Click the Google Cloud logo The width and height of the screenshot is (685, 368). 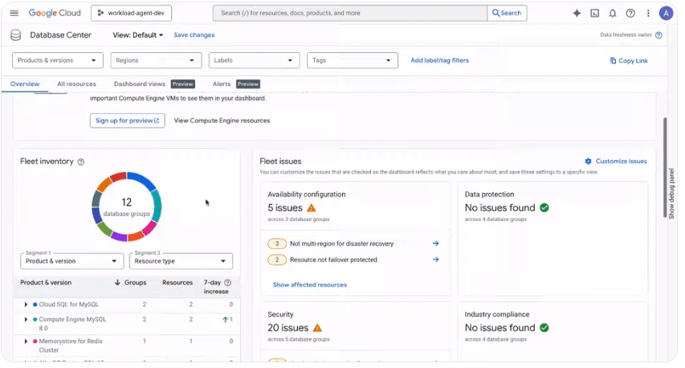point(55,13)
